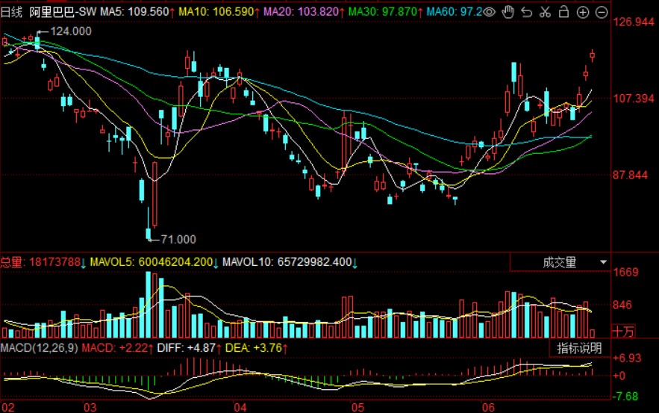659x413 pixels.
Task: Open the 成交量 indicator dropdown
Action: tap(559, 262)
